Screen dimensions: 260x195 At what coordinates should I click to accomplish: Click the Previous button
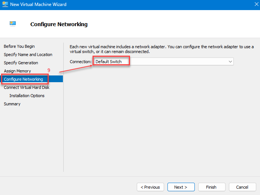pos(150,187)
